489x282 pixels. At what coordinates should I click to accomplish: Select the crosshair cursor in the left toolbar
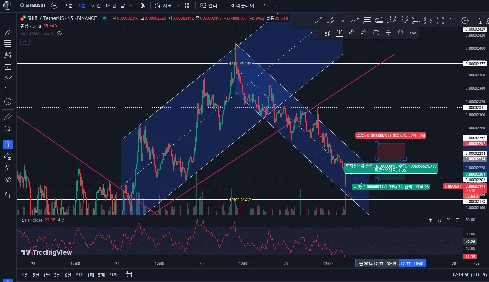pyautogui.click(x=8, y=21)
